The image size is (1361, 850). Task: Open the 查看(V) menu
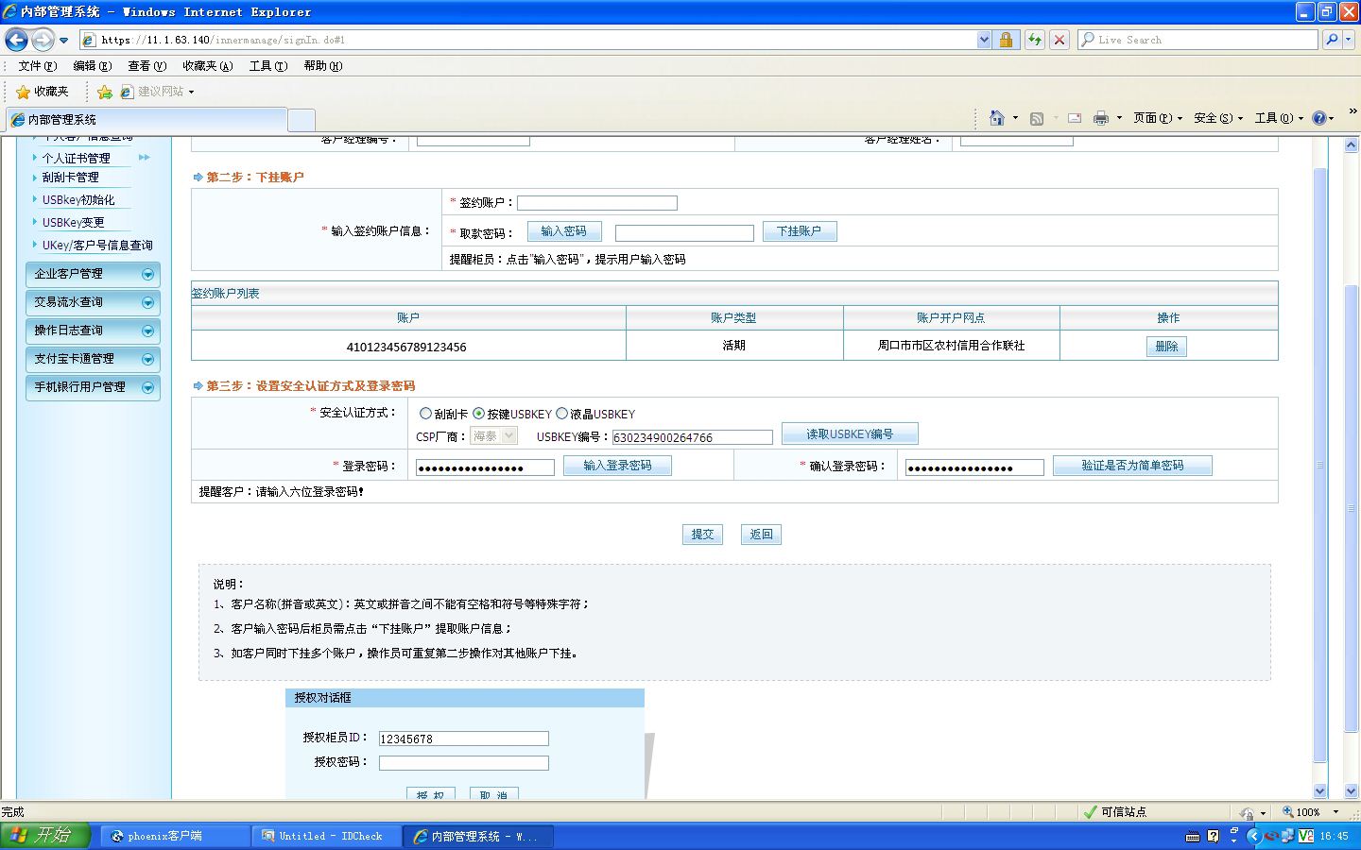[147, 66]
